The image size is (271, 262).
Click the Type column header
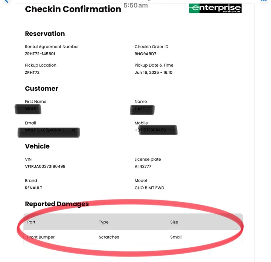pyautogui.click(x=104, y=222)
